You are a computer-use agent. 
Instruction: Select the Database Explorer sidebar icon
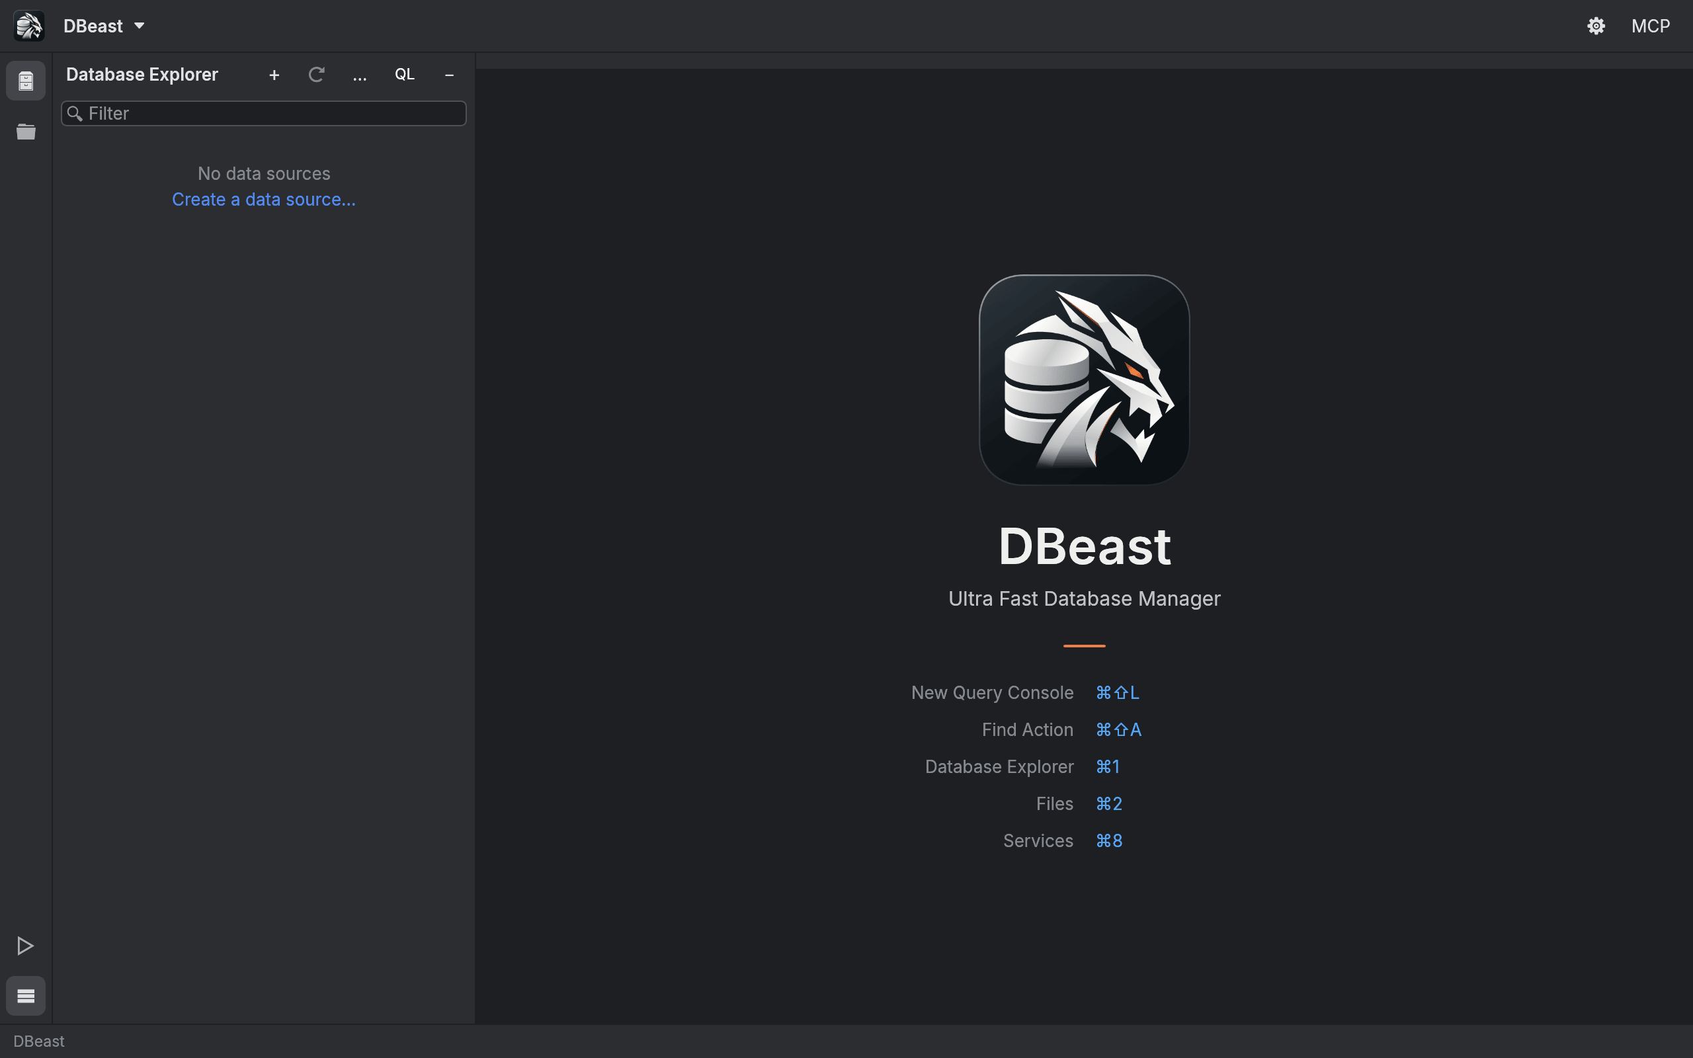(x=26, y=81)
